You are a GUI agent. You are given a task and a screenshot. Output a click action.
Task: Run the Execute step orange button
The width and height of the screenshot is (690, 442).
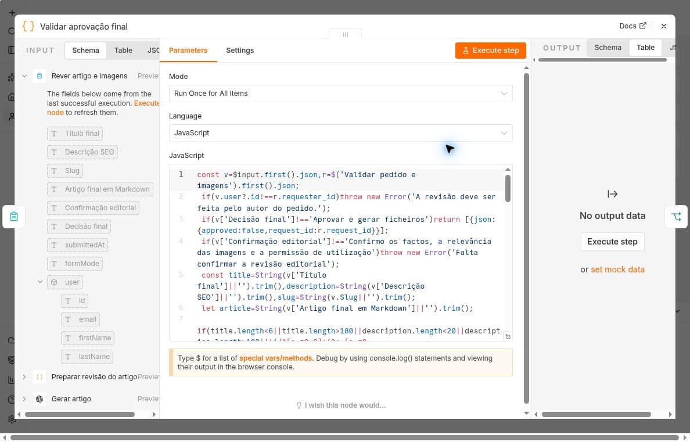point(490,50)
